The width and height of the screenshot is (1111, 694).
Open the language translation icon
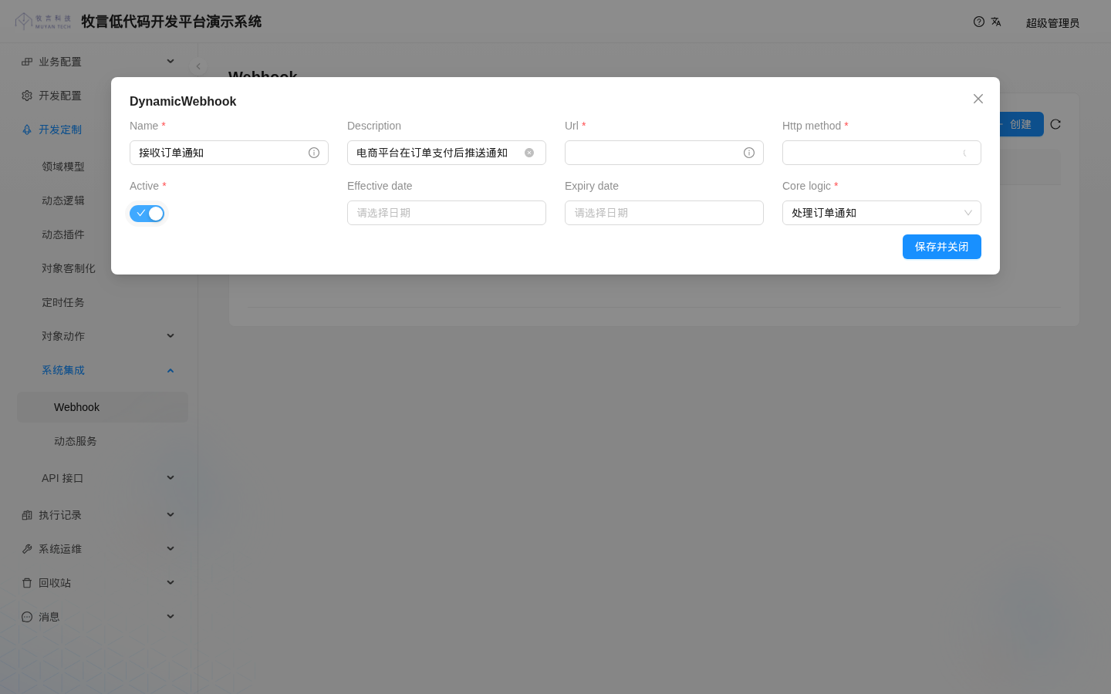pyautogui.click(x=996, y=22)
